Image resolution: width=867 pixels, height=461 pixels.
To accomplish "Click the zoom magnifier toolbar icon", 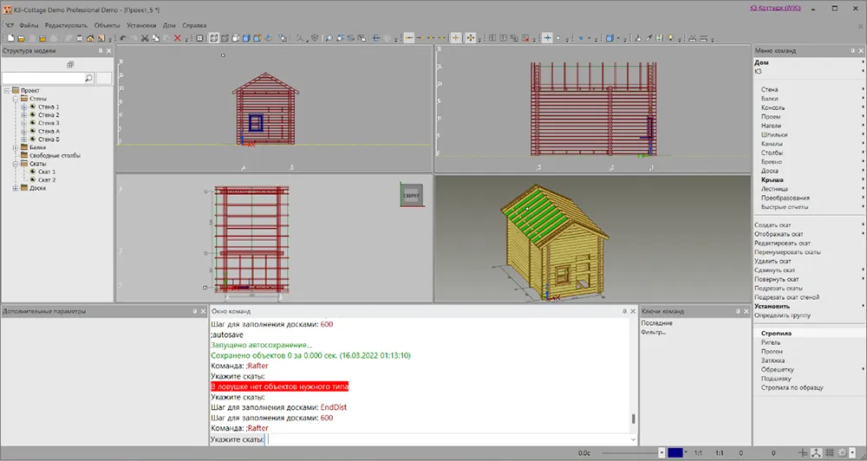I will click(x=329, y=38).
